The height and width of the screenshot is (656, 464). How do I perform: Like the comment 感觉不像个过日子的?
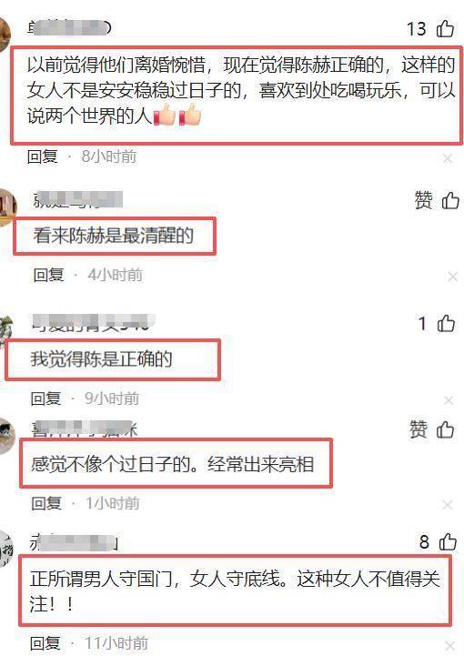tap(445, 429)
